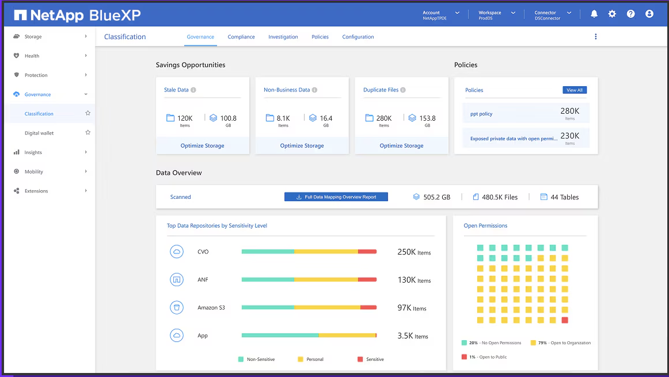Click the Stale Data info icon
This screenshot has width=669, height=377.
coord(193,90)
